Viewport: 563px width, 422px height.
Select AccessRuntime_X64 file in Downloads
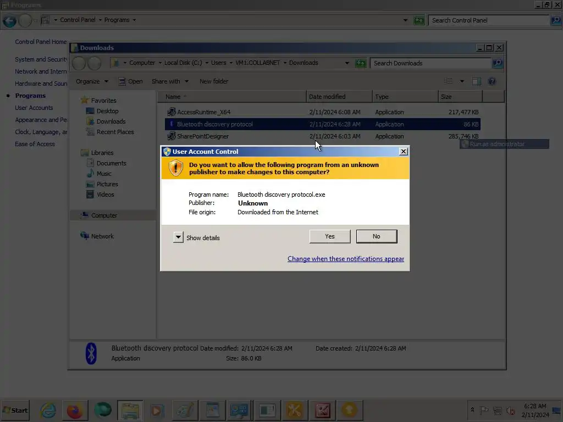(203, 112)
